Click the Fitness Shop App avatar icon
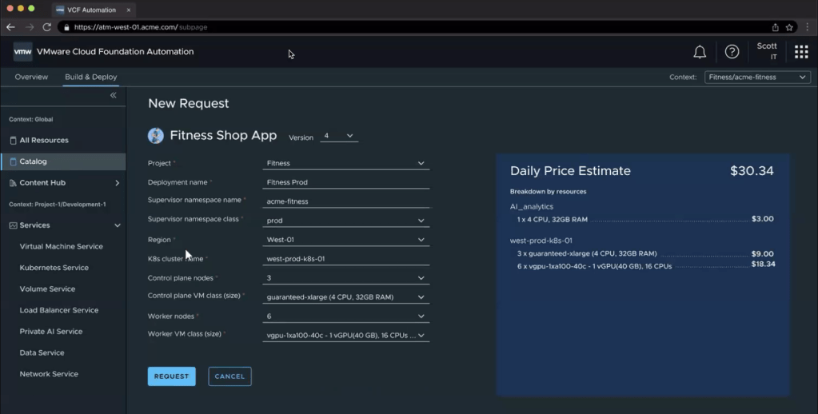Image resolution: width=818 pixels, height=414 pixels. 156,136
